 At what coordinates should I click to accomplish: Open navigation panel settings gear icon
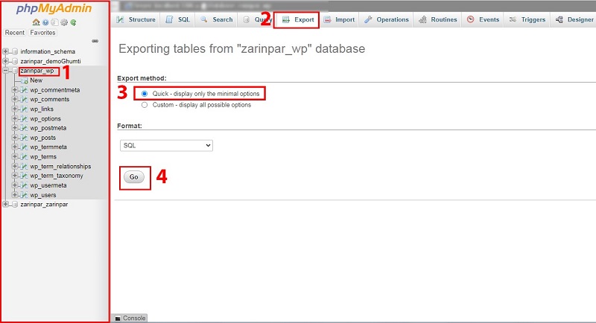point(64,22)
